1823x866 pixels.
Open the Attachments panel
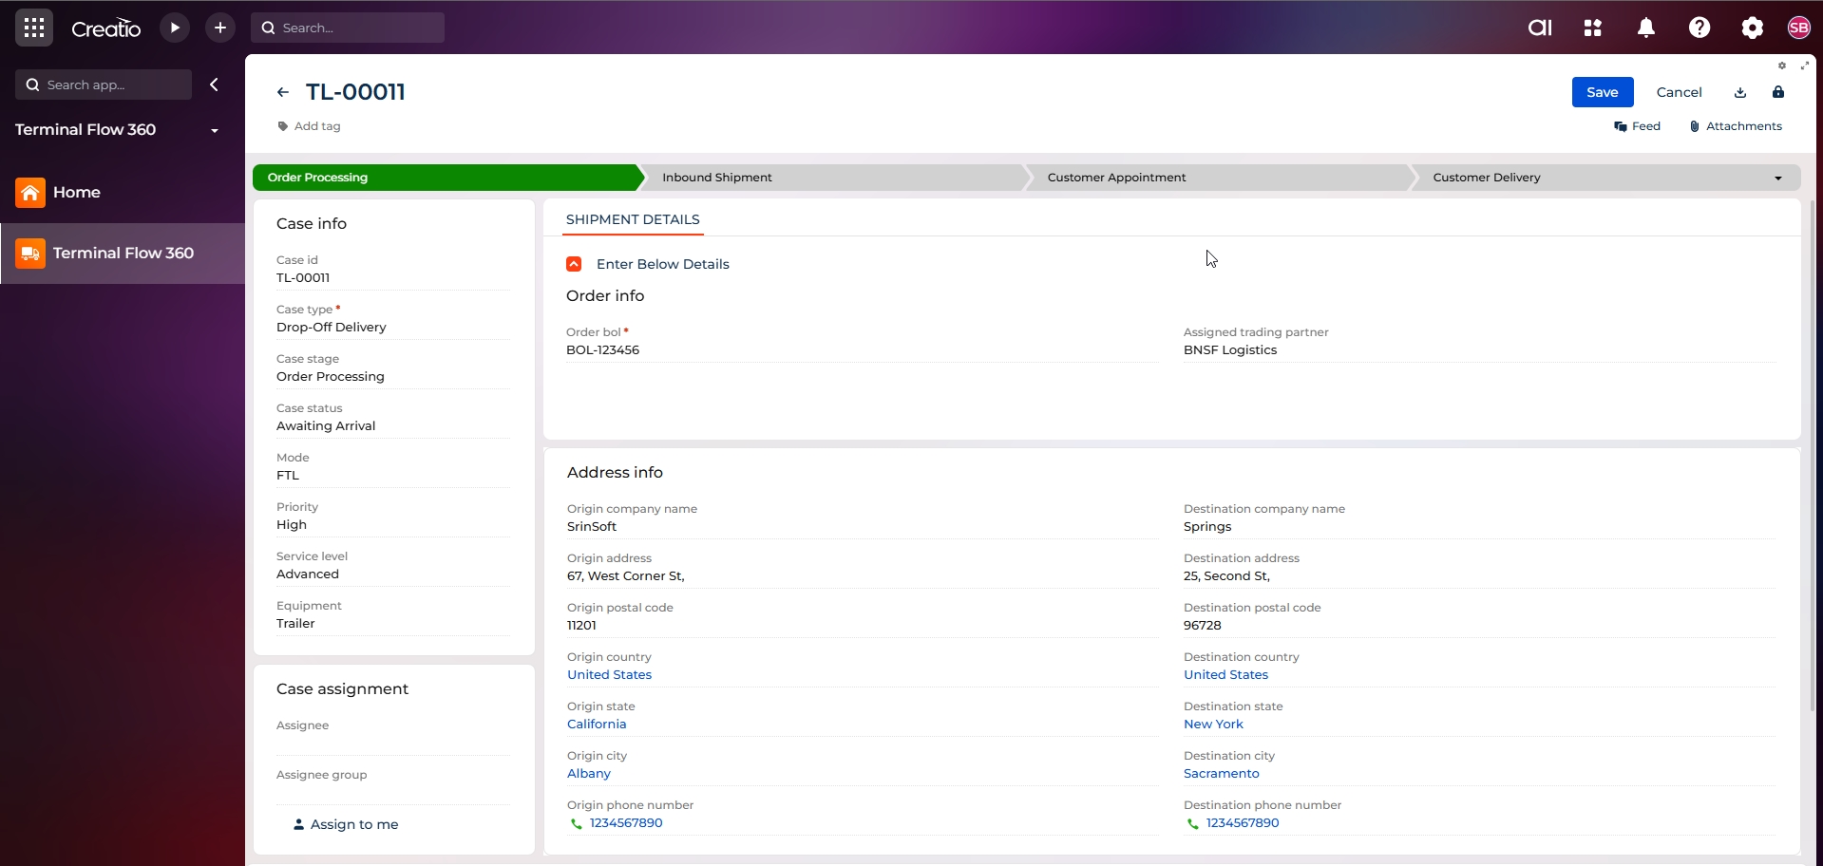[1736, 126]
